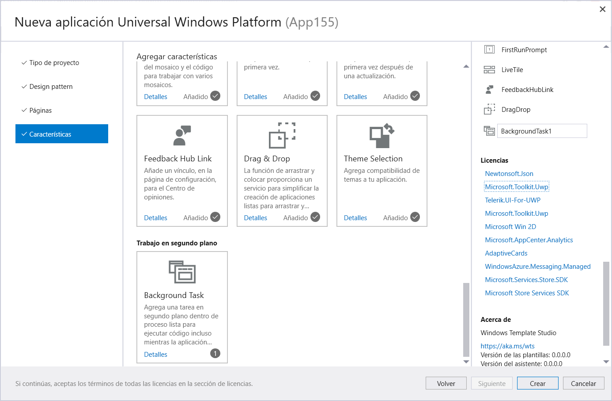Click the Feedback Hub Link card icon
The width and height of the screenshot is (612, 401).
point(182,135)
